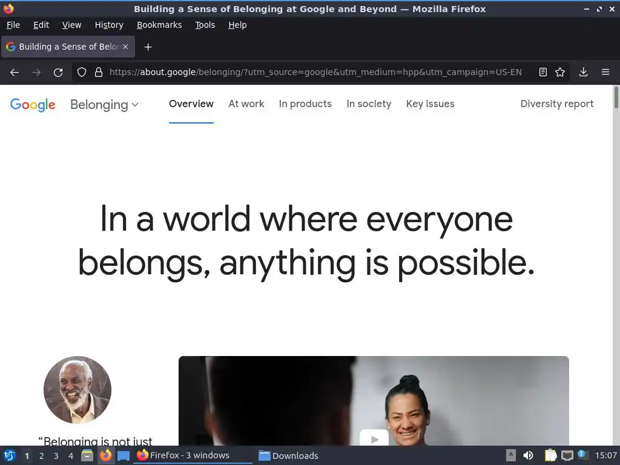The width and height of the screenshot is (620, 465).
Task: Switch to workspace 3
Action: 56,456
